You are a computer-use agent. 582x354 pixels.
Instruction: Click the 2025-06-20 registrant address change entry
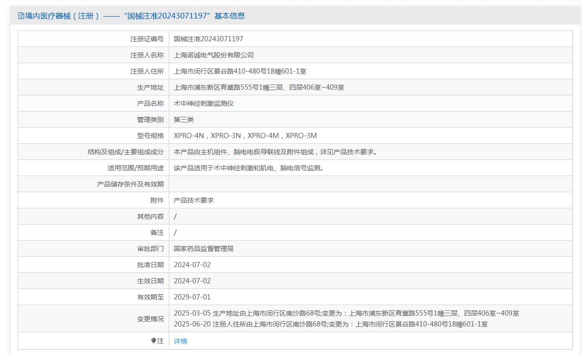pyautogui.click(x=330, y=324)
